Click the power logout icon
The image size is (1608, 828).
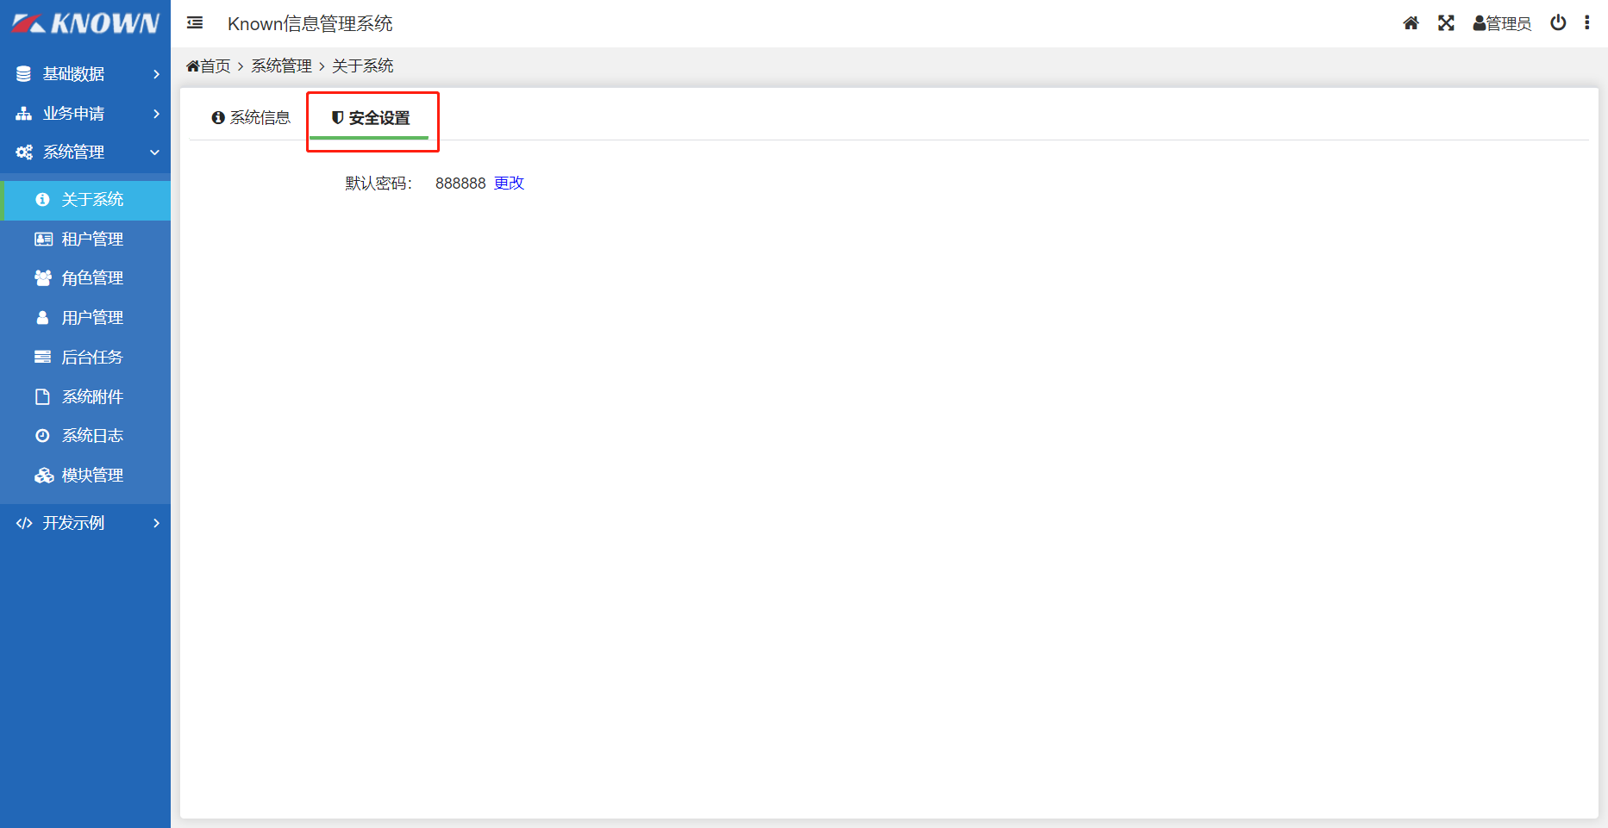pyautogui.click(x=1558, y=23)
